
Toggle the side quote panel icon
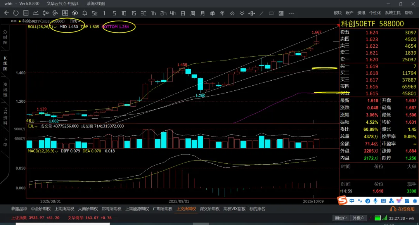[x=281, y=13]
